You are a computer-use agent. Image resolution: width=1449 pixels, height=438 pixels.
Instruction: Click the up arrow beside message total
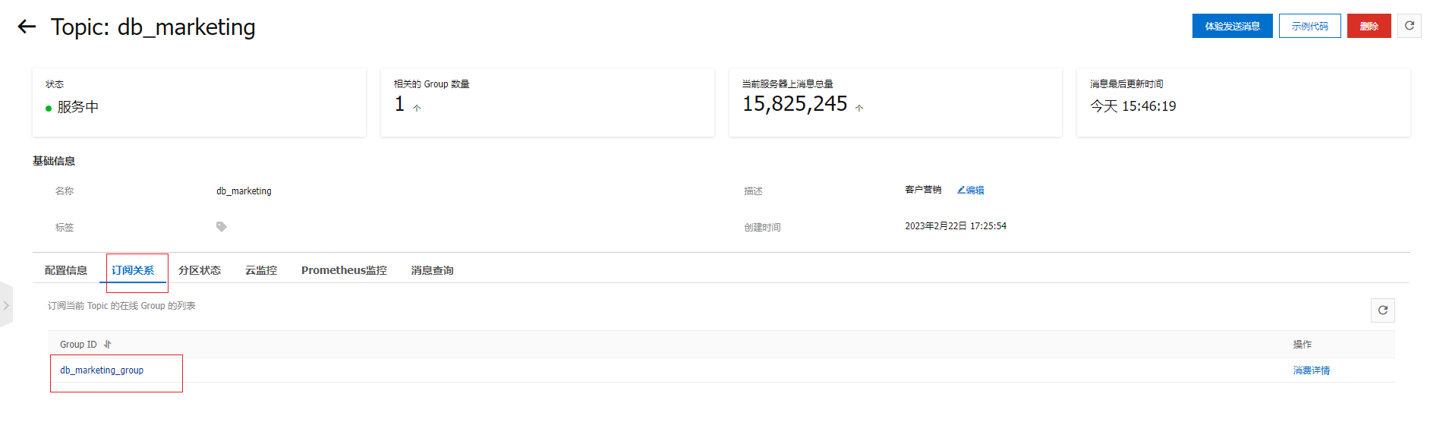pyautogui.click(x=859, y=109)
